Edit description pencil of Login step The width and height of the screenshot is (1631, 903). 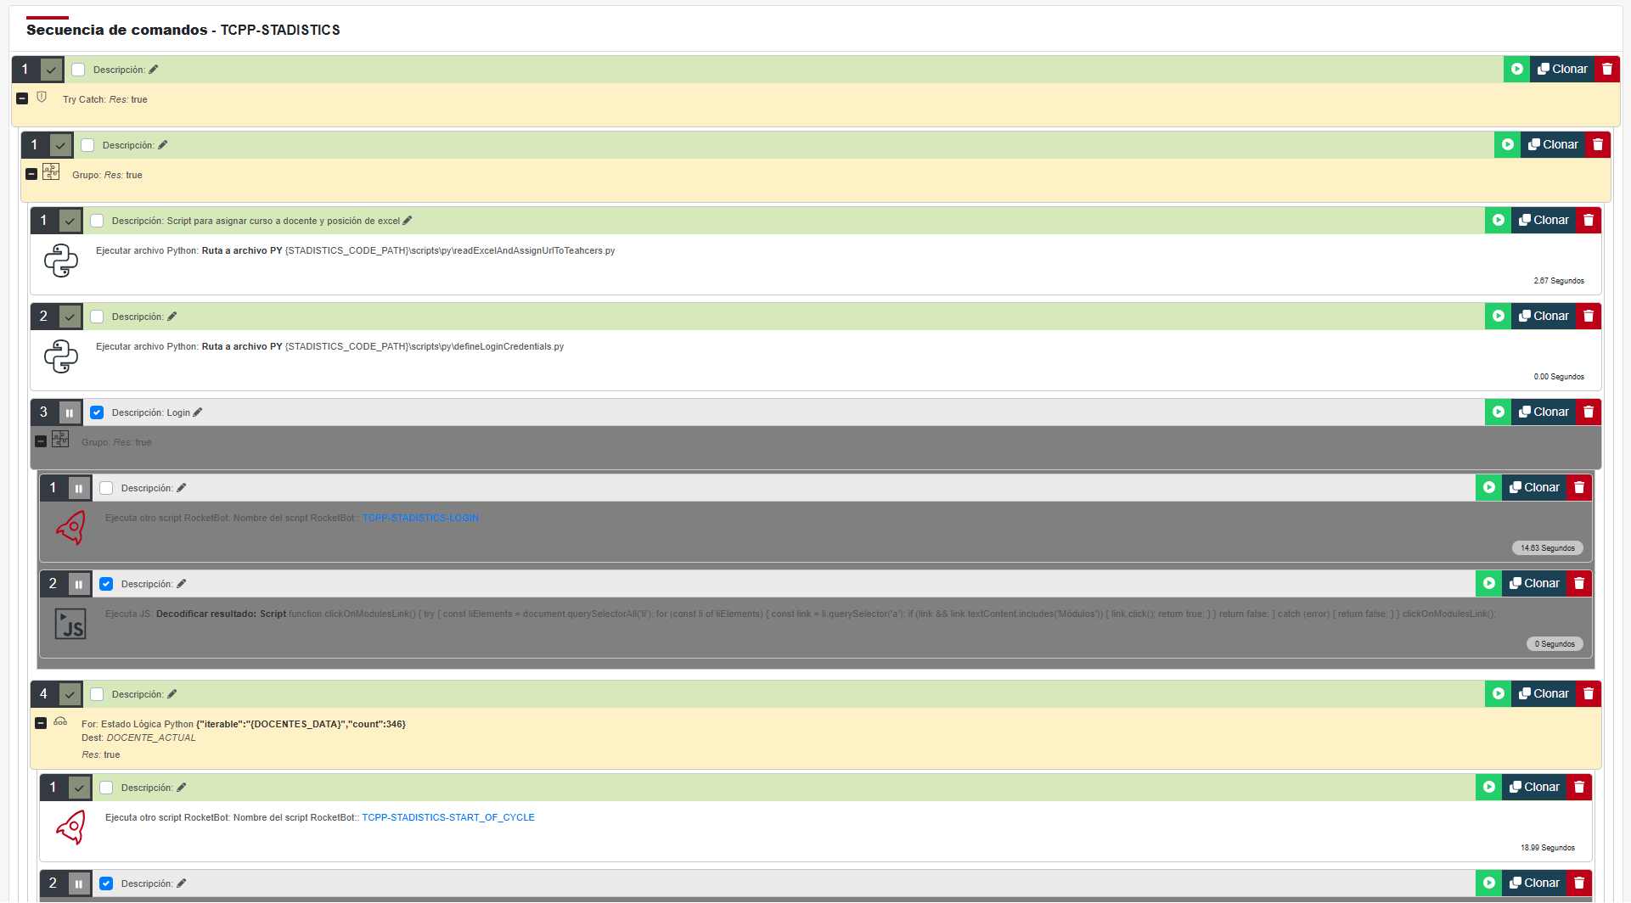click(x=198, y=412)
